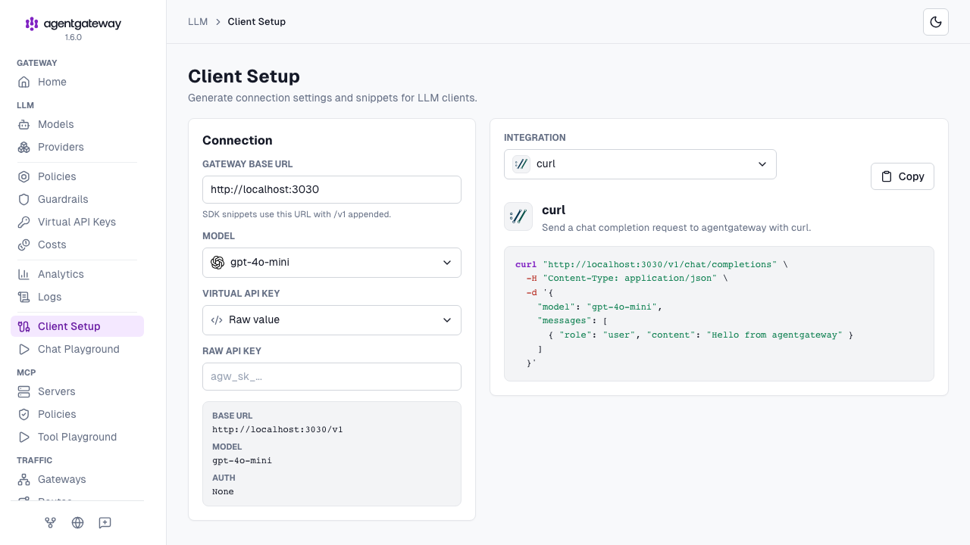The image size is (970, 545).
Task: Open the Home page
Action: 77,82
